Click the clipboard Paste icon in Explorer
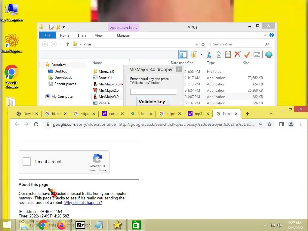 [x=228, y=54]
